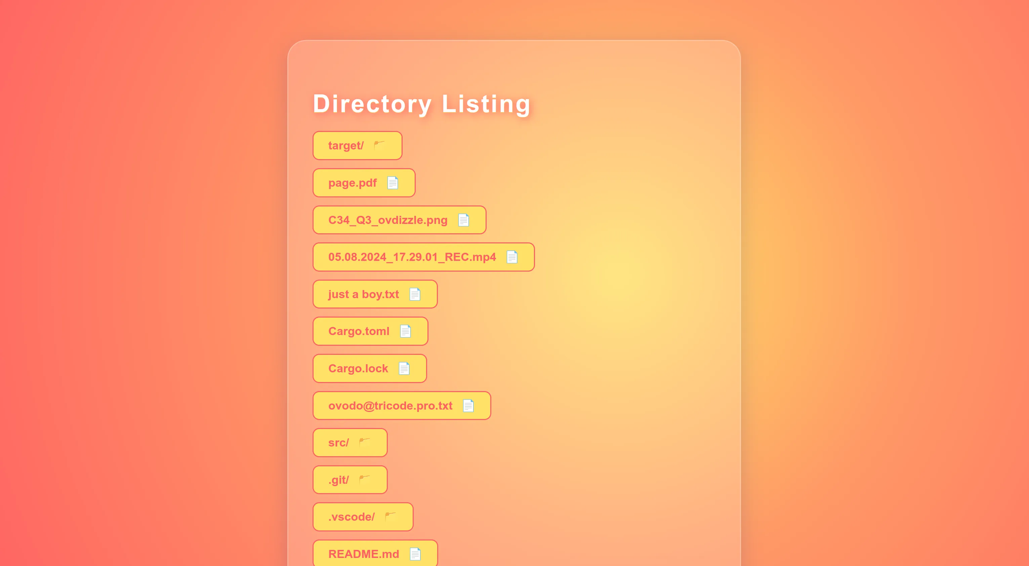This screenshot has width=1029, height=566.
Task: Navigate into the .vscode/ folder
Action: click(351, 517)
